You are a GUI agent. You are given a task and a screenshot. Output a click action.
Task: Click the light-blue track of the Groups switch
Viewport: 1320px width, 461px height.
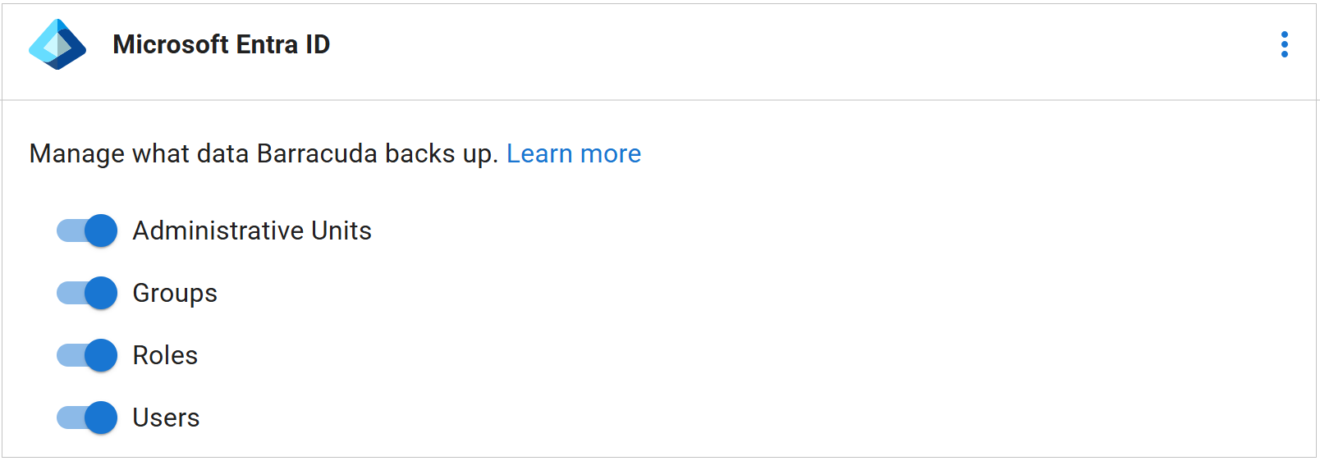point(67,293)
